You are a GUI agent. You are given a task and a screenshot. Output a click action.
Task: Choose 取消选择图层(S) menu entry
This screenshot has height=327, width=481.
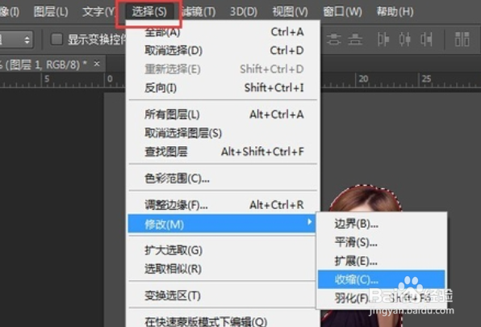223,133
